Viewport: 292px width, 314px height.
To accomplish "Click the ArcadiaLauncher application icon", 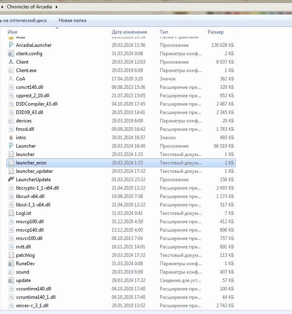I will point(11,45).
